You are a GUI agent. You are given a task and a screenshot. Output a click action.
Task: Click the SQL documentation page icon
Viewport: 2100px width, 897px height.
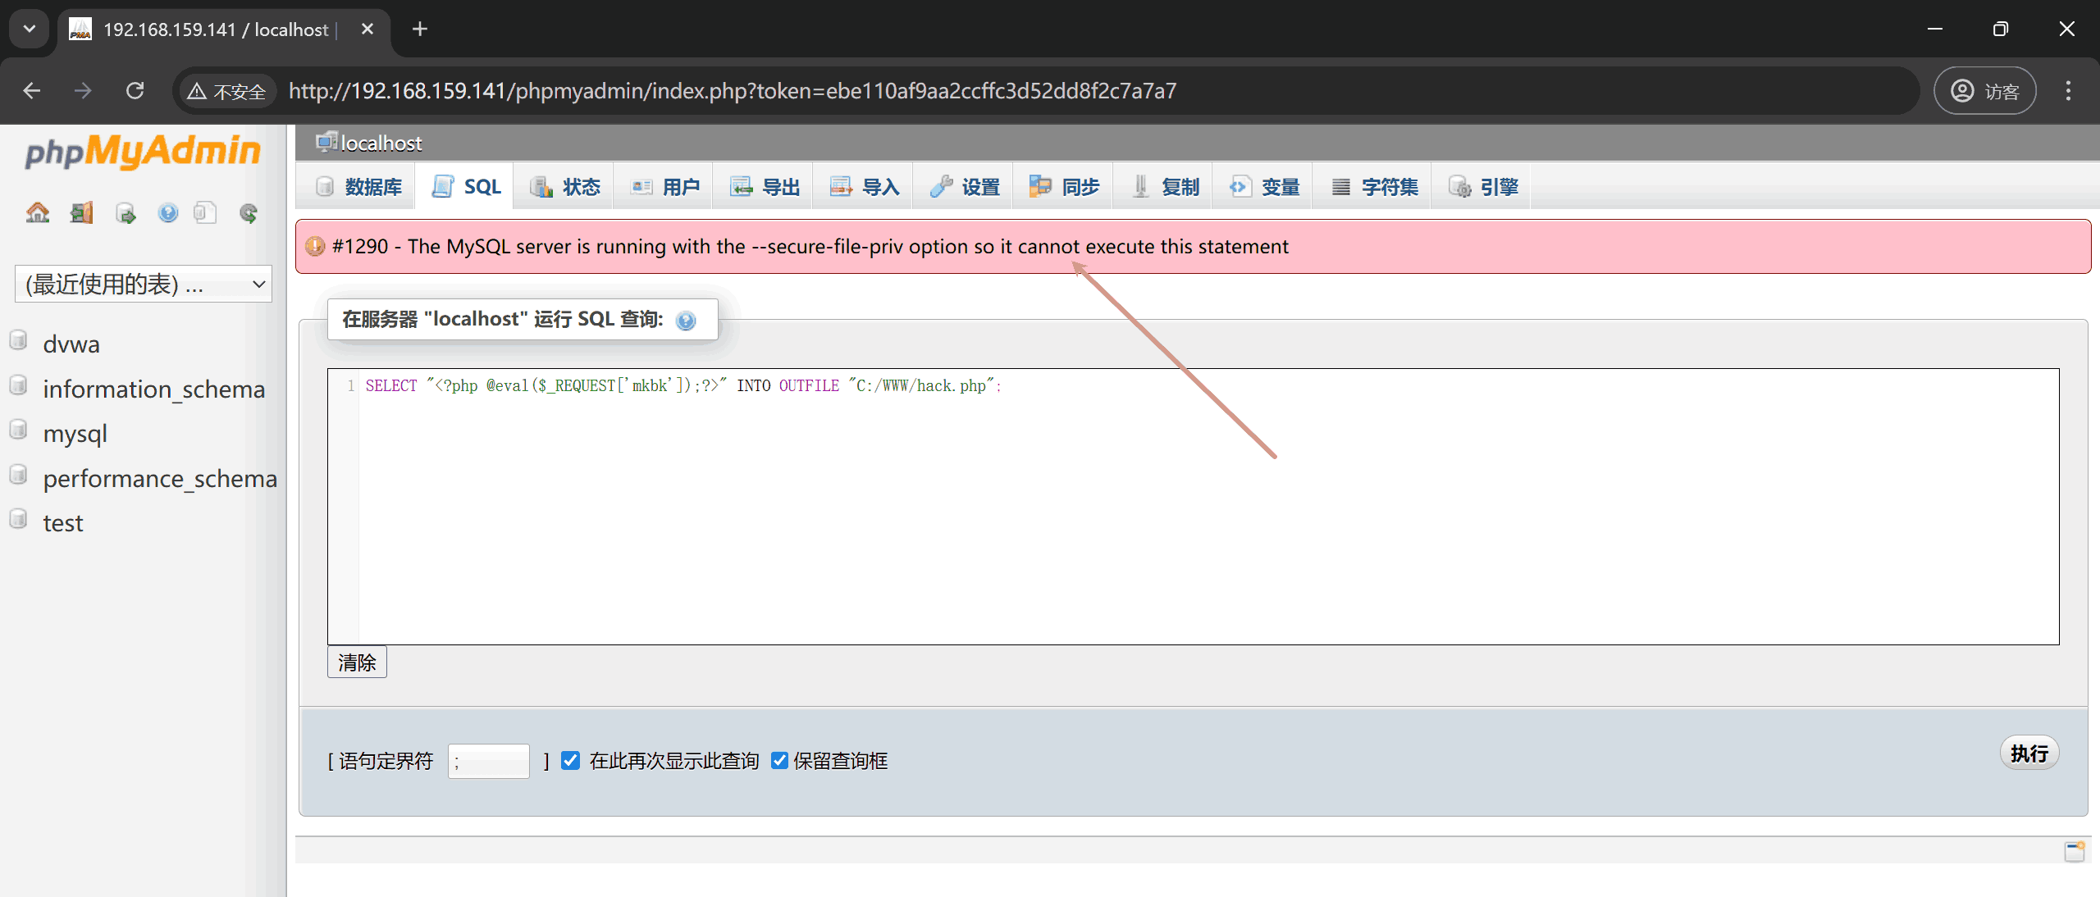(x=205, y=213)
